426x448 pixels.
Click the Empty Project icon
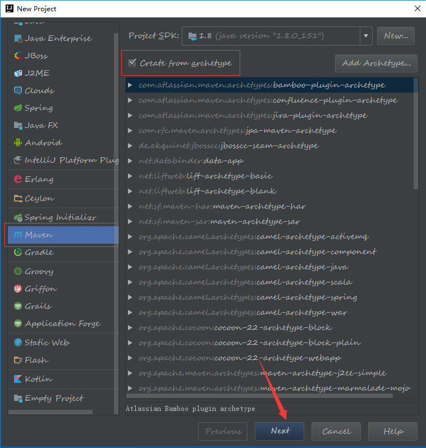point(18,398)
